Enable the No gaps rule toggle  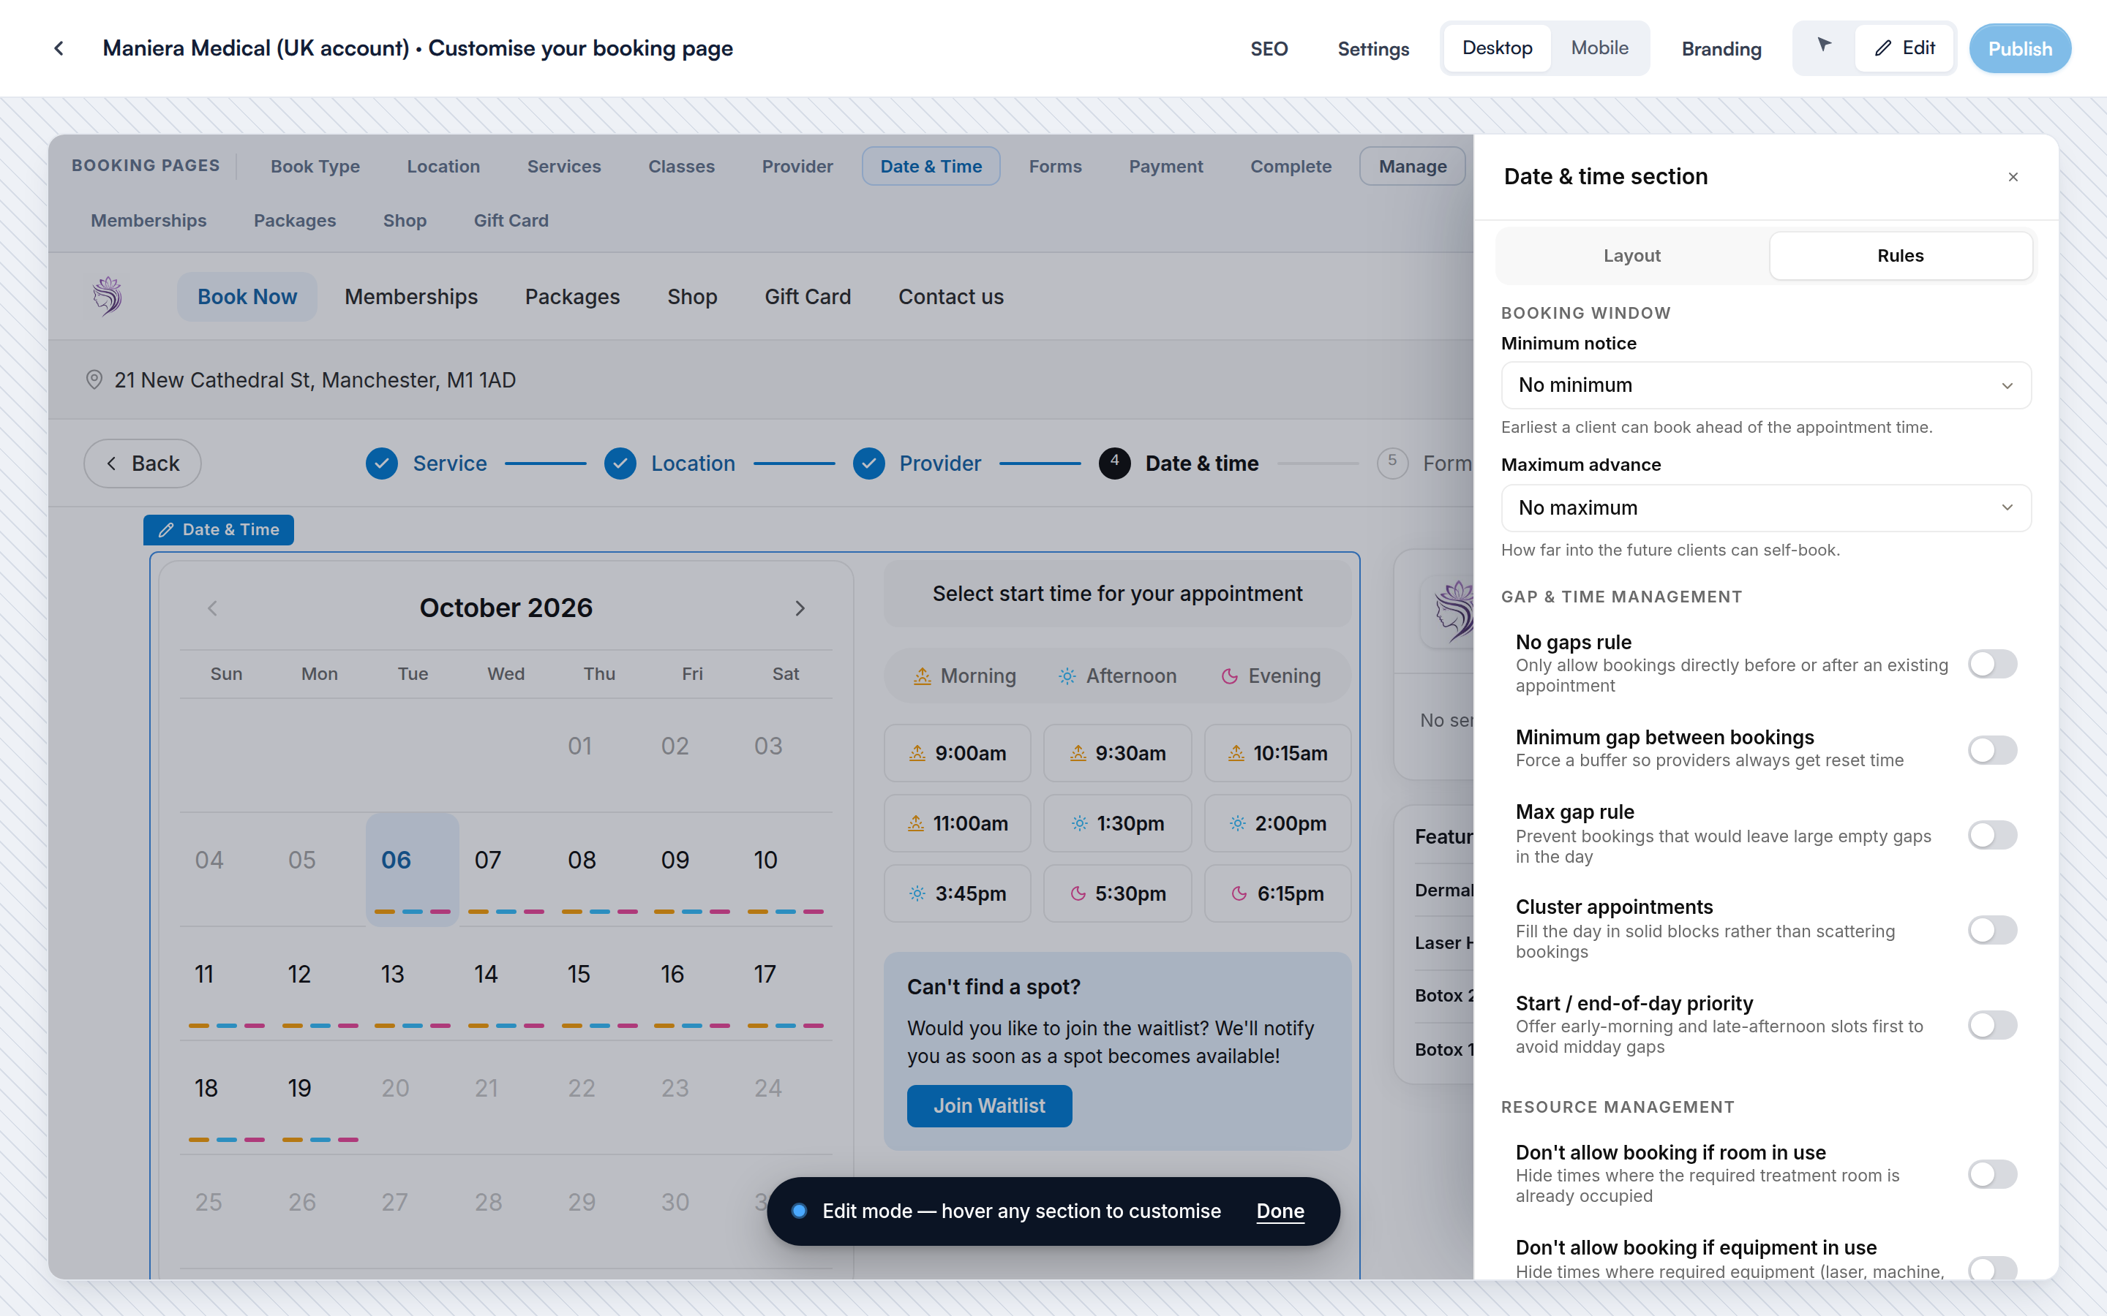(x=1992, y=664)
